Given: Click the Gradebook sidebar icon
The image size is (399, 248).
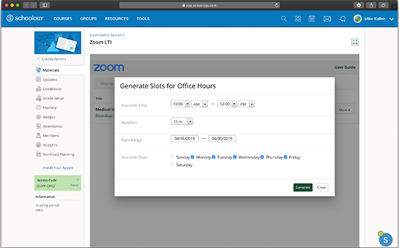Looking at the screenshot, I should [38, 89].
